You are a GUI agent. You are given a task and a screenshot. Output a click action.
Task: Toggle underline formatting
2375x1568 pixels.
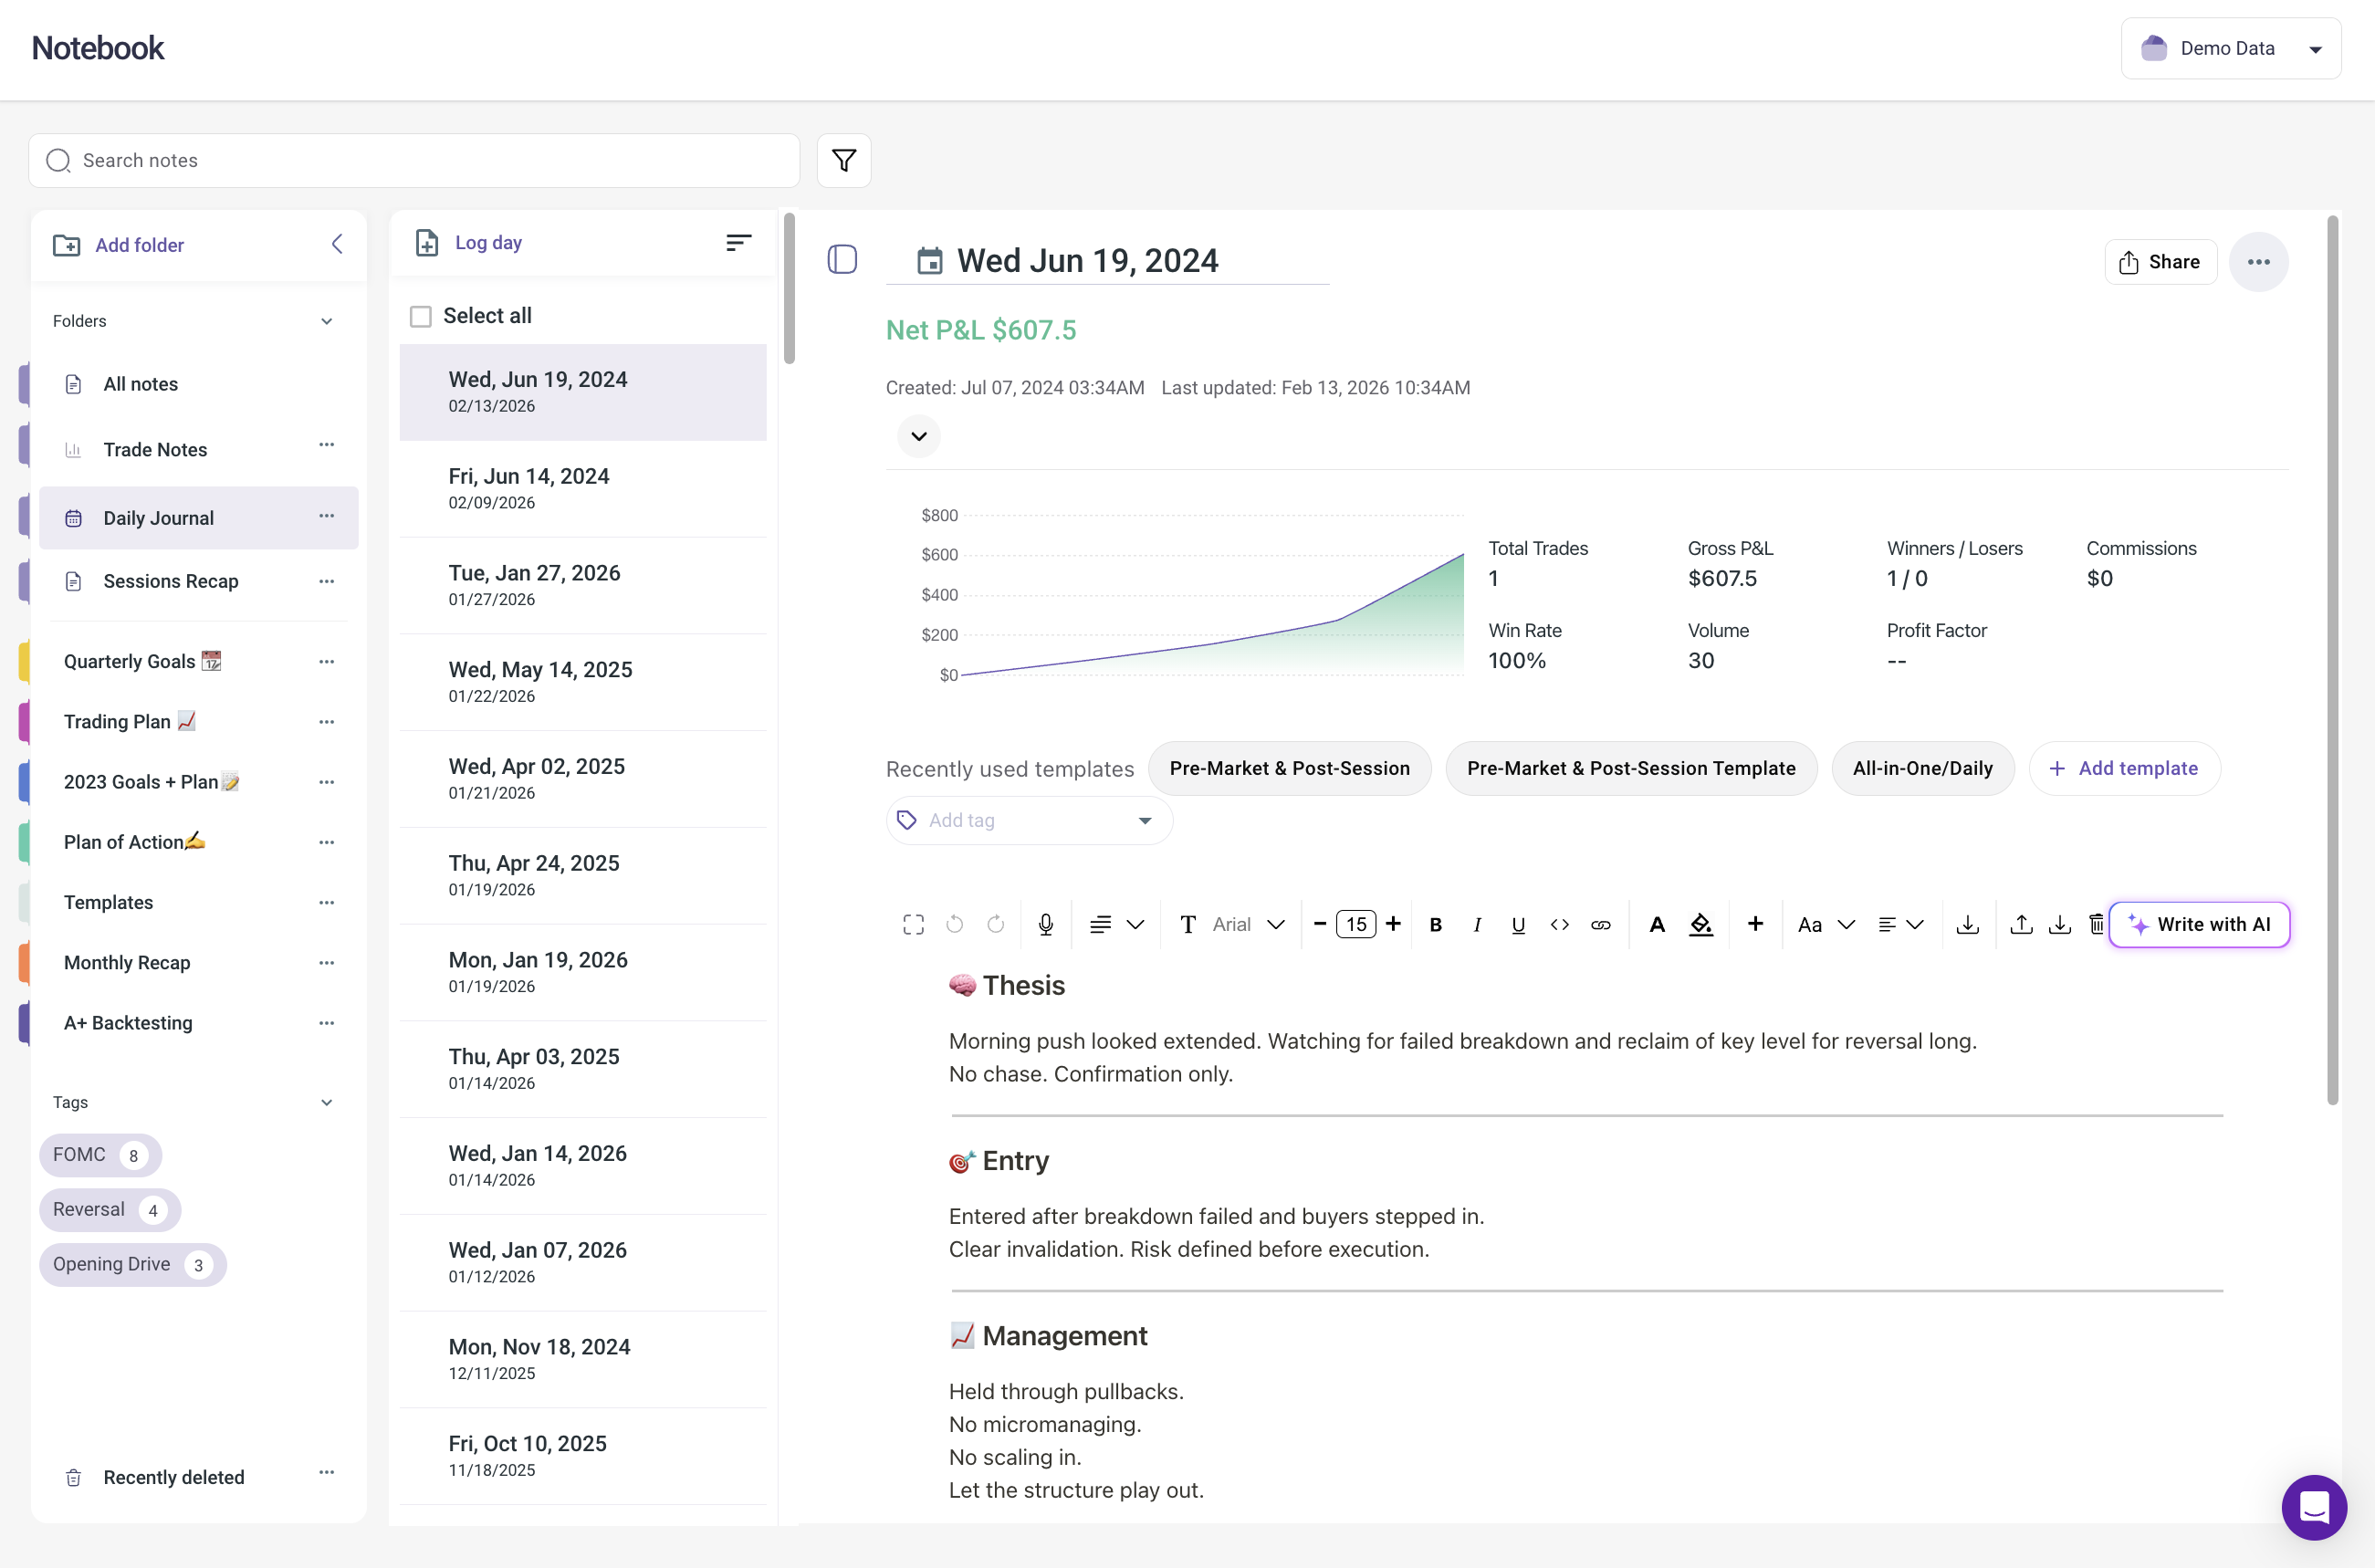(x=1517, y=924)
